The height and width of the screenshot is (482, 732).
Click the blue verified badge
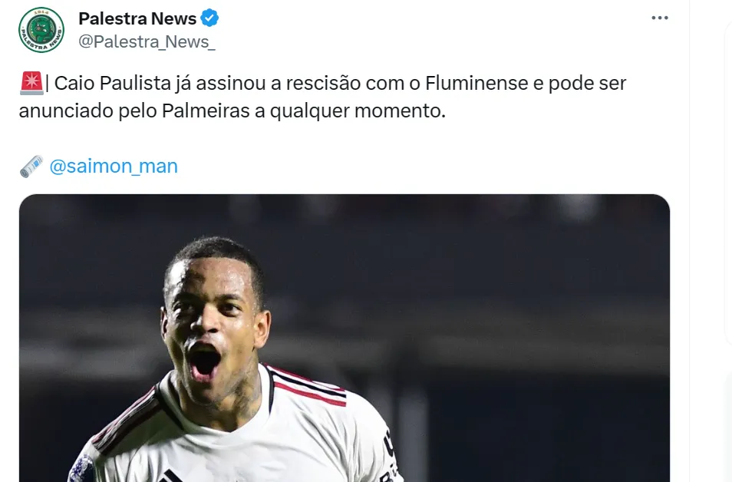209,18
